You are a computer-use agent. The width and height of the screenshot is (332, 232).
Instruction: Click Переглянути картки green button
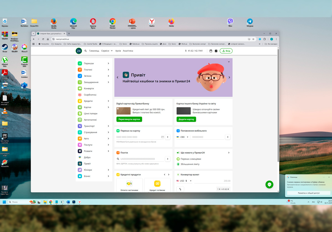coord(129,119)
